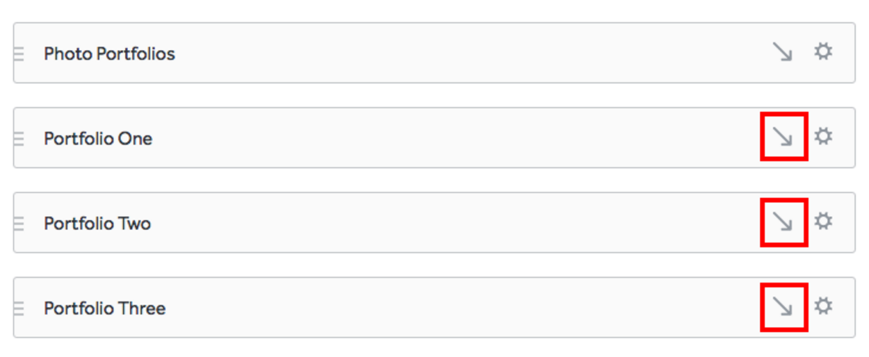The image size is (869, 357).
Task: Grab the drag handle of Photo Portfolios
Action: 19,53
